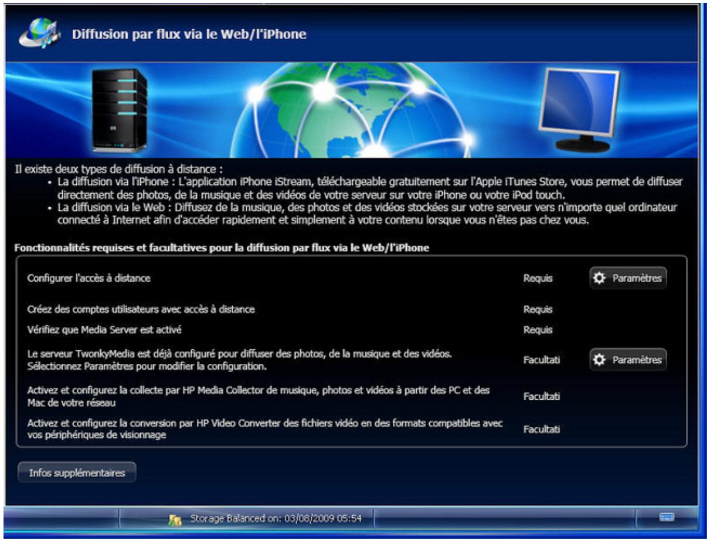Click the monitor image in the banner

(x=578, y=110)
